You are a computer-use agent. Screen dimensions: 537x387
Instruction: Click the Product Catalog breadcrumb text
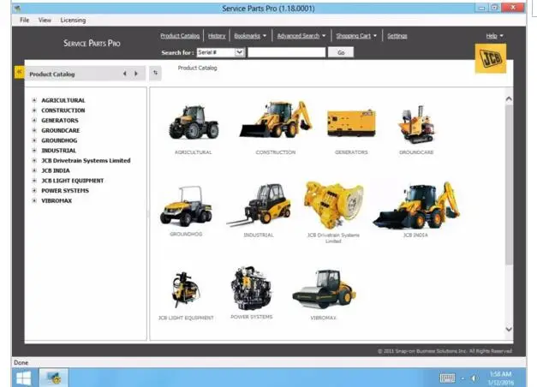pos(197,68)
